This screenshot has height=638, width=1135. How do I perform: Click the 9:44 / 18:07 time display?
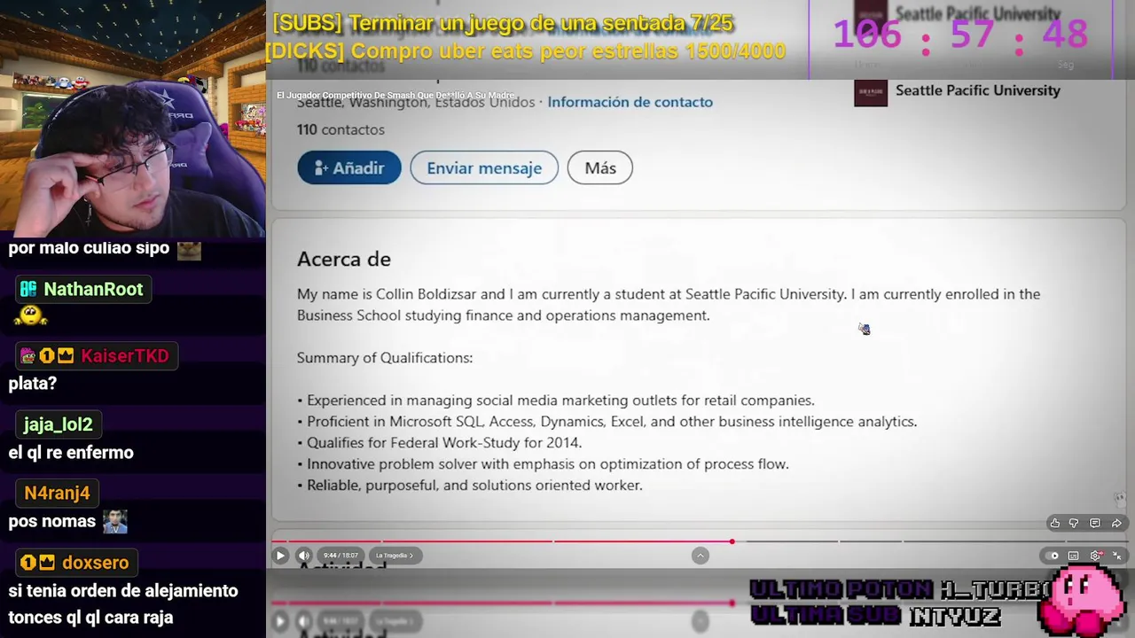(x=341, y=556)
